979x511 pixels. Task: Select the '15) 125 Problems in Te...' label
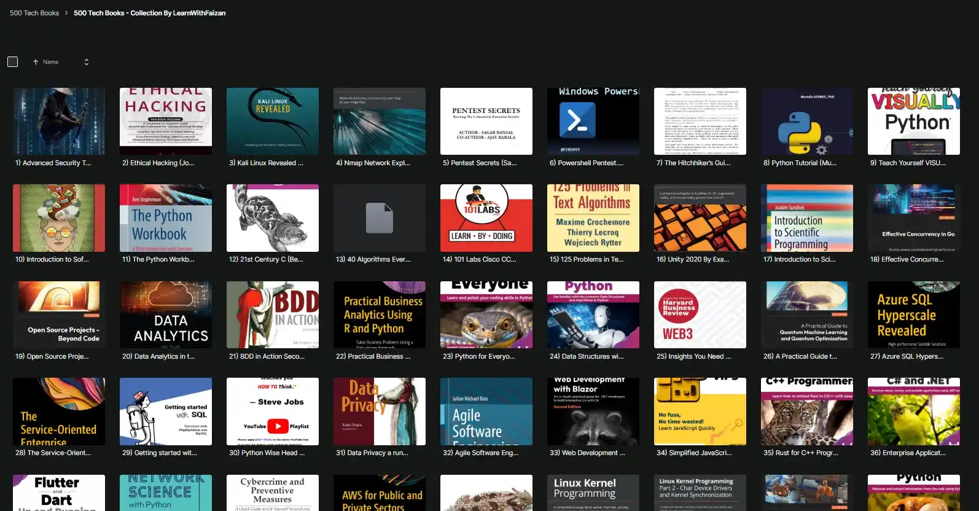[x=587, y=260]
